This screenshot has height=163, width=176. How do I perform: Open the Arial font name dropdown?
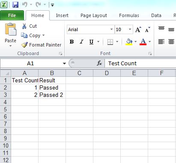pos(111,29)
